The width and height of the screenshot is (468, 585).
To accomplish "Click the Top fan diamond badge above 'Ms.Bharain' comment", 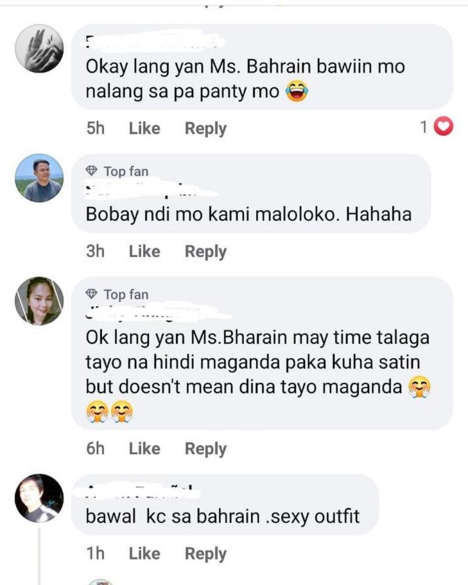I will pos(91,294).
